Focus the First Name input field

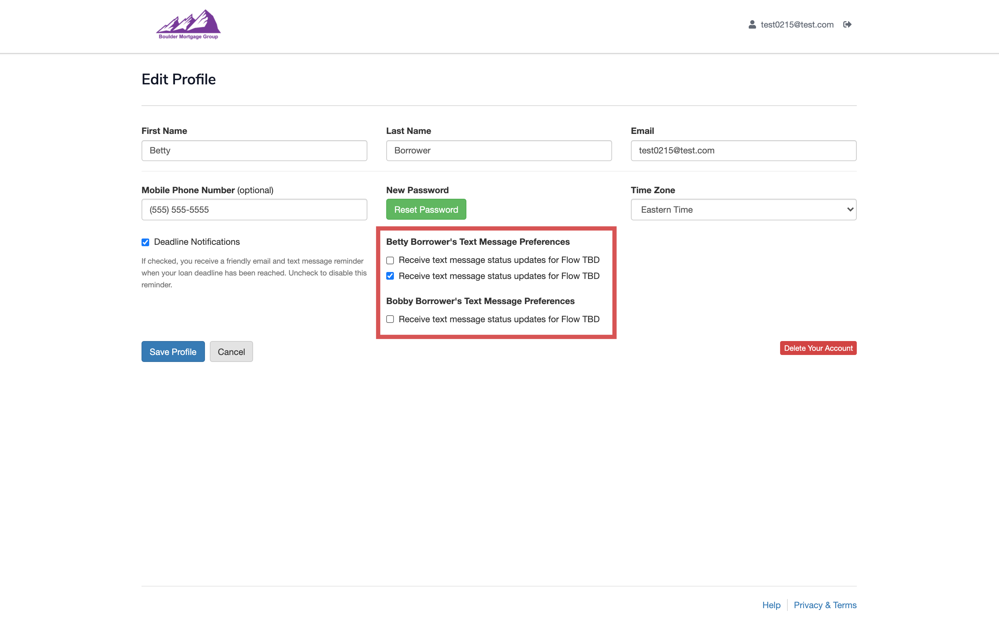click(254, 151)
